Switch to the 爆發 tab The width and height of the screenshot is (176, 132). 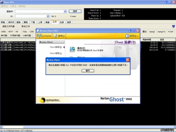(26, 22)
